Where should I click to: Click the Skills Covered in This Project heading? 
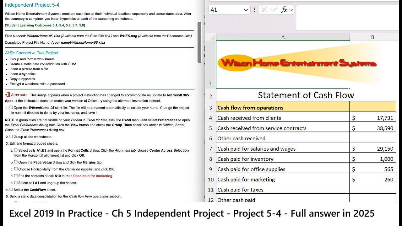pos(31,53)
